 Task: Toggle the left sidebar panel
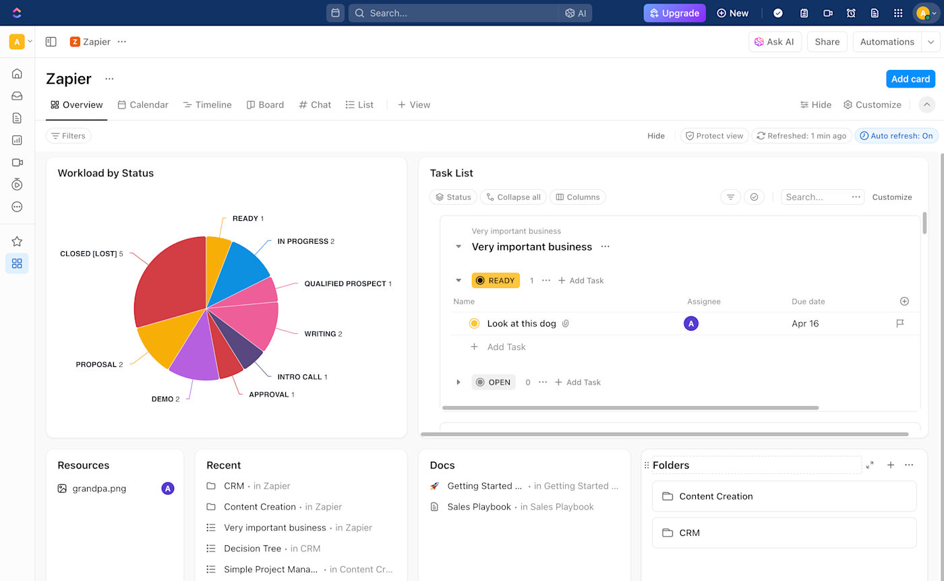(x=51, y=42)
